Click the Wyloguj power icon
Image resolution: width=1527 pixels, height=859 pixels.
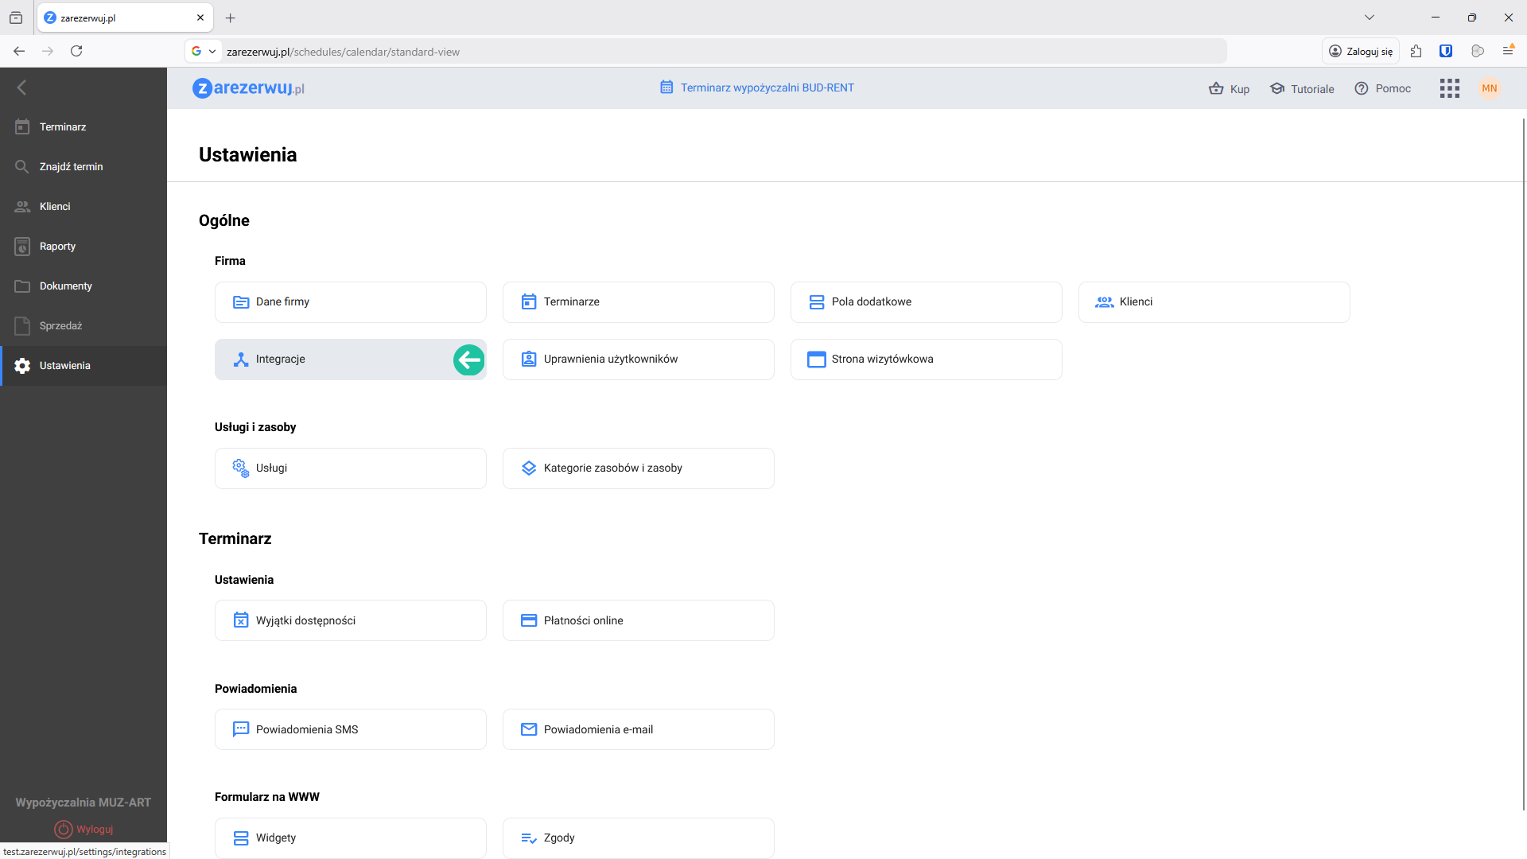[x=64, y=829]
